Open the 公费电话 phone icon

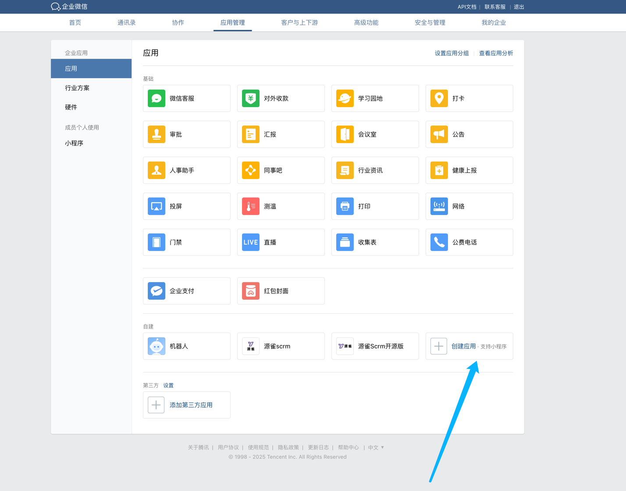pos(439,242)
